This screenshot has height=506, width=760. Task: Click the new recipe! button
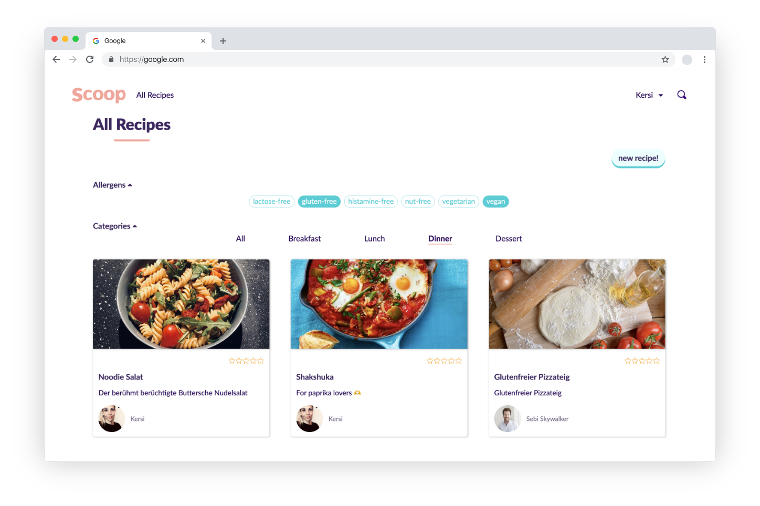coord(638,158)
